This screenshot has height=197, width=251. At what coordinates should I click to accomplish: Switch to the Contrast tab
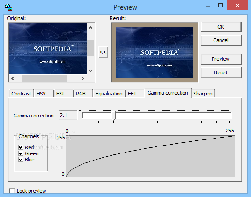point(21,94)
